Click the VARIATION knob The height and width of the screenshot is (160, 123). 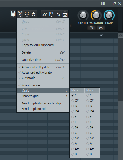tap(96, 15)
